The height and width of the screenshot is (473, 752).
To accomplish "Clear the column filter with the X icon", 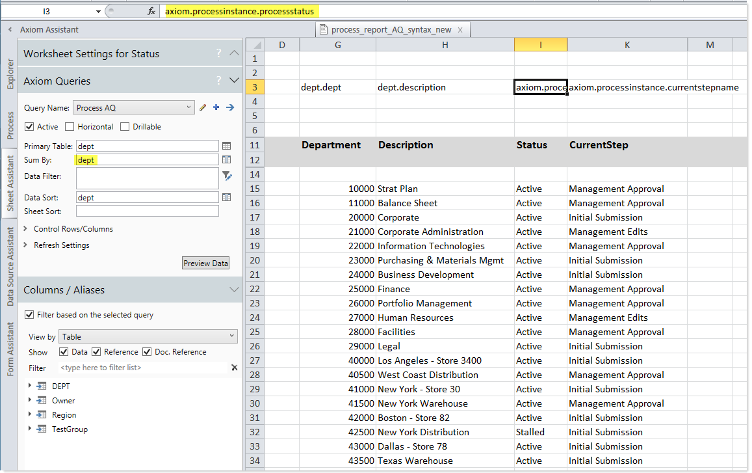I will tap(234, 368).
